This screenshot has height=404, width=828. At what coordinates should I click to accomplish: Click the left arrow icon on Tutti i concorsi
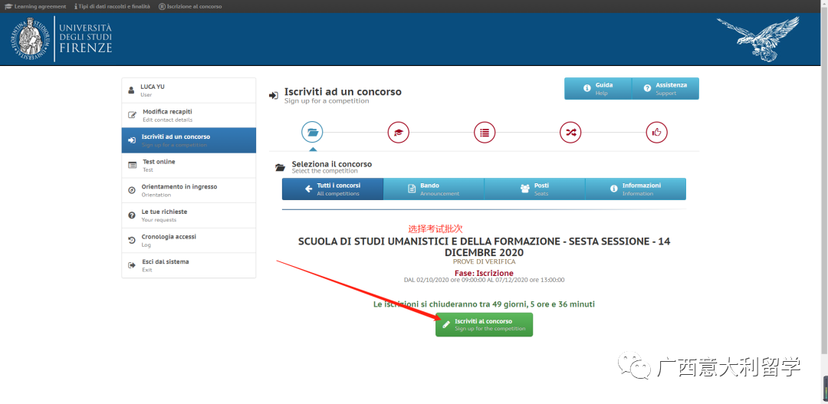[x=308, y=189]
